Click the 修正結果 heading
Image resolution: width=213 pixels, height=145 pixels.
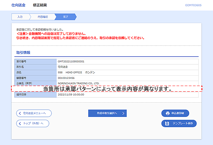tap(40, 5)
